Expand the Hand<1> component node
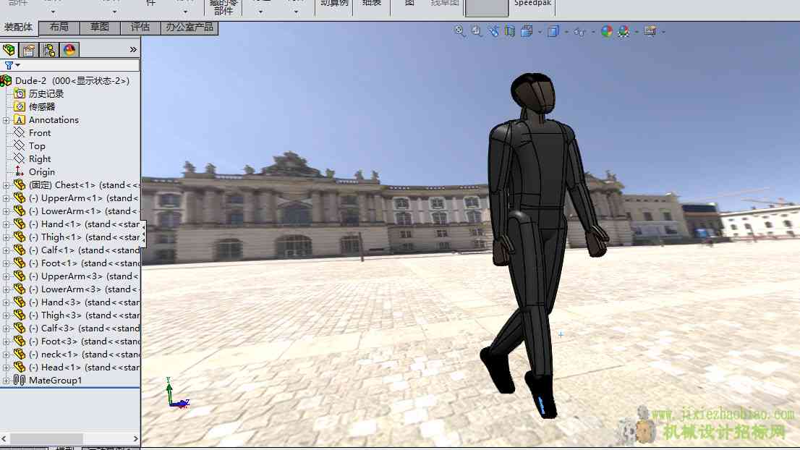800x450 pixels. (6, 224)
